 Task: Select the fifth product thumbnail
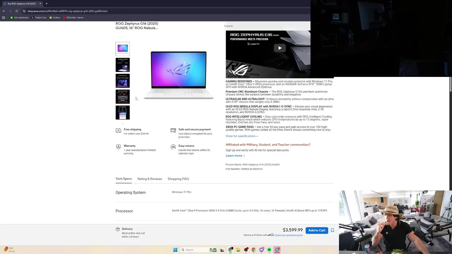[123, 113]
